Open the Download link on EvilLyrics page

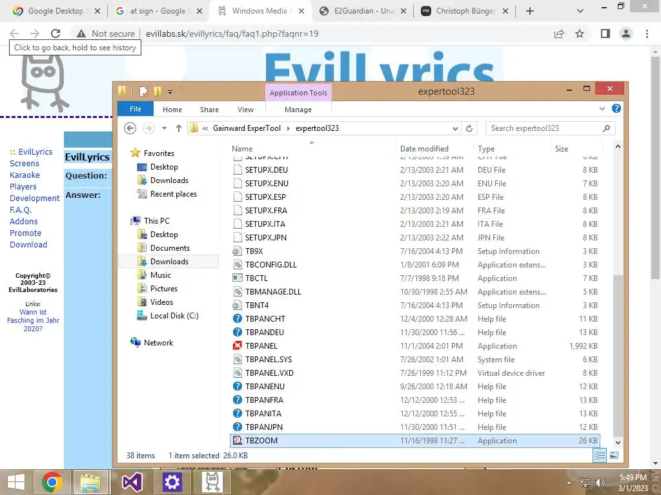pyautogui.click(x=28, y=244)
